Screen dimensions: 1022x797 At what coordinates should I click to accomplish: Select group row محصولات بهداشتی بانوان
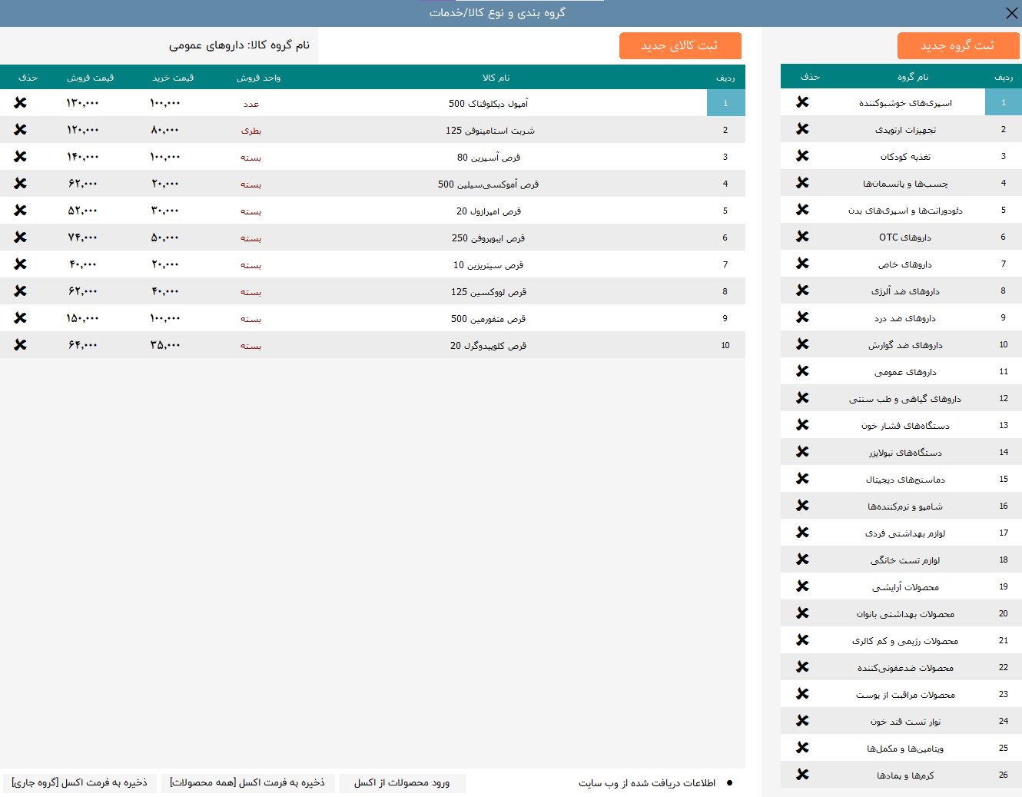tap(901, 613)
